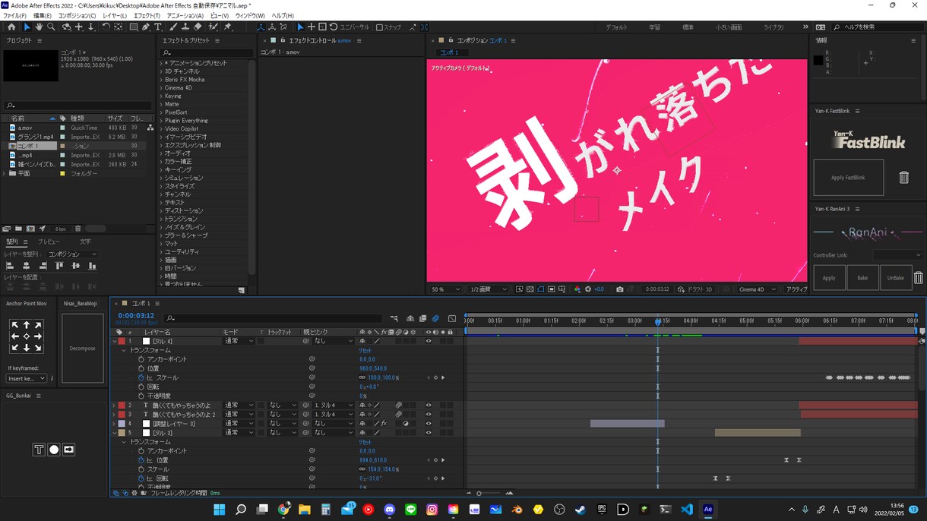Select the Zoom magnifier tool
Screen dimensions: 927x521
click(x=51, y=27)
